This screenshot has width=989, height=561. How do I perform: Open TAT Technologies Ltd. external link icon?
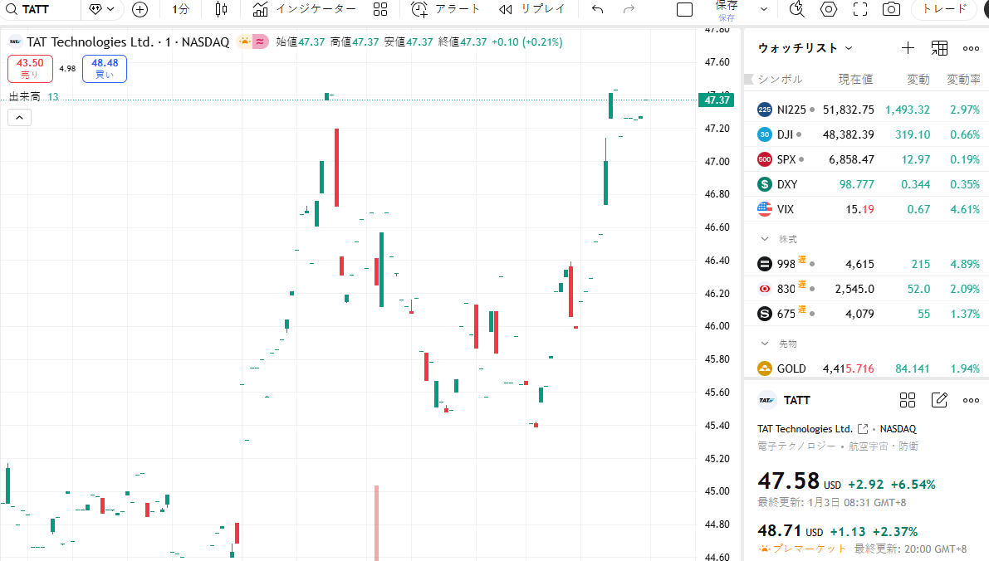(863, 428)
